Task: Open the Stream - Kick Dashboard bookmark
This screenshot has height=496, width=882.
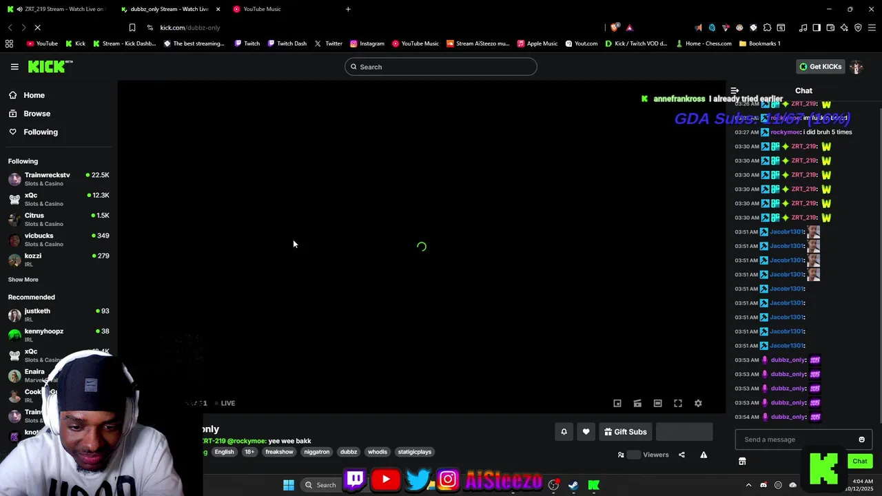Action: pos(125,43)
